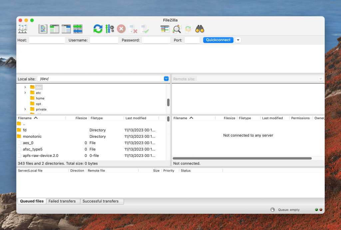Cancel the current operation
The image size is (341, 230).
[121, 29]
